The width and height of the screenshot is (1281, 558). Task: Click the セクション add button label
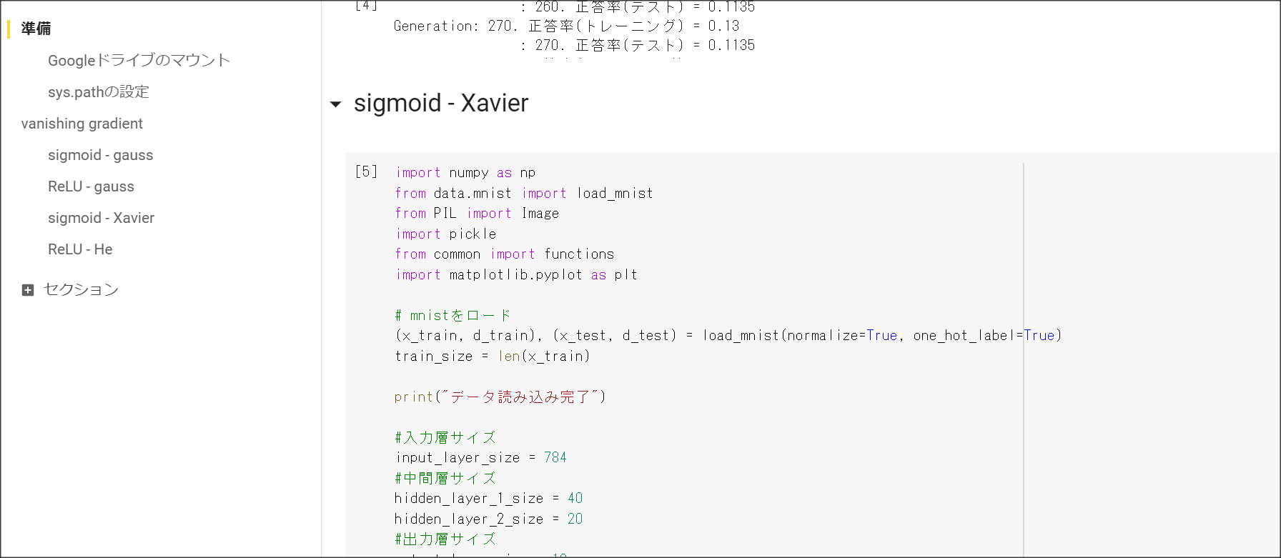point(81,289)
